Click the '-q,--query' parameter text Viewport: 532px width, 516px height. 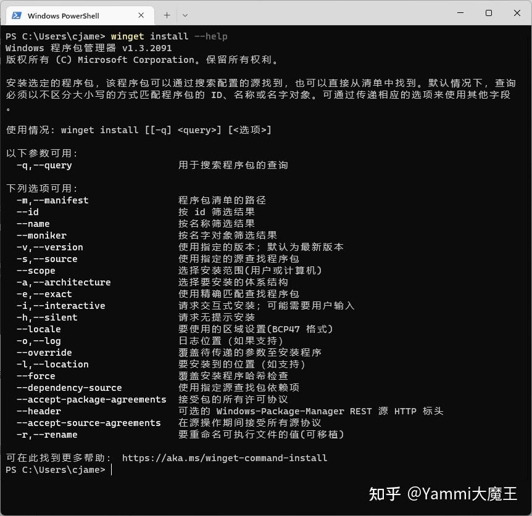[44, 165]
